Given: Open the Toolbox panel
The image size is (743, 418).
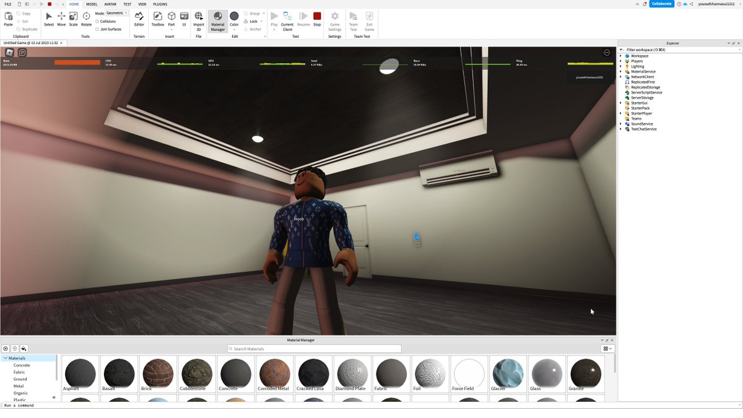Looking at the screenshot, I should coord(158,19).
